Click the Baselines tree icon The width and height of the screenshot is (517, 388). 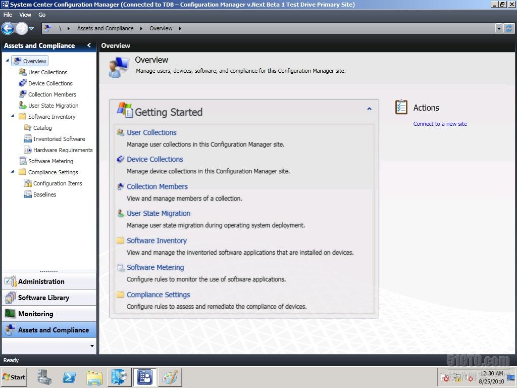click(28, 195)
